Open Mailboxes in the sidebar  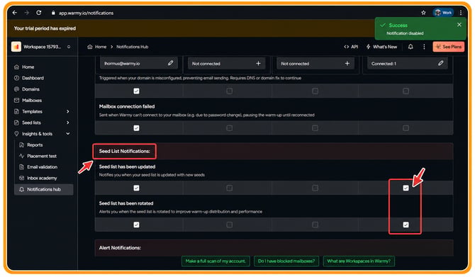point(43,101)
